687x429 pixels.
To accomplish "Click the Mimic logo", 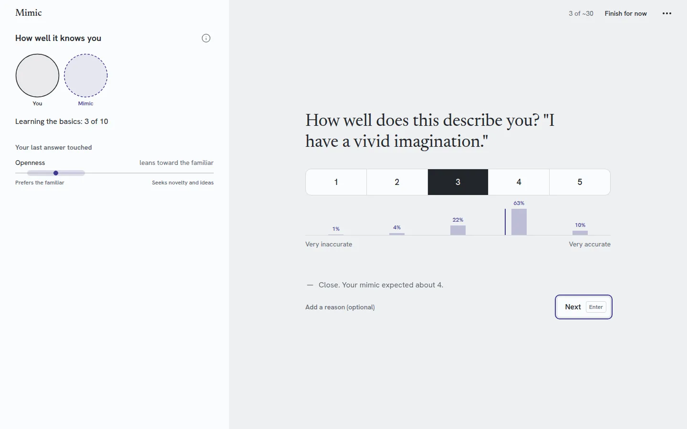I will tap(29, 13).
